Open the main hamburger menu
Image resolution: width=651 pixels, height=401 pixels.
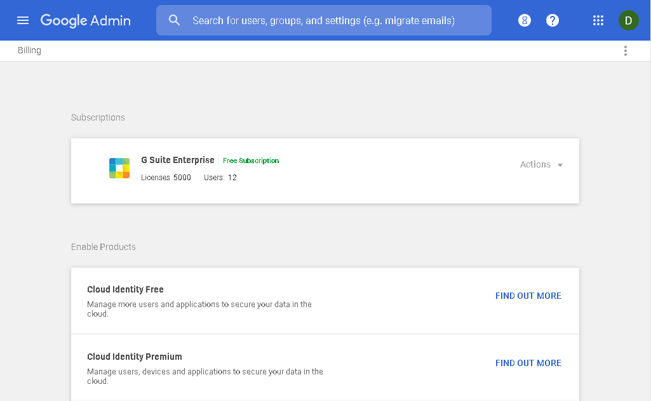click(23, 20)
